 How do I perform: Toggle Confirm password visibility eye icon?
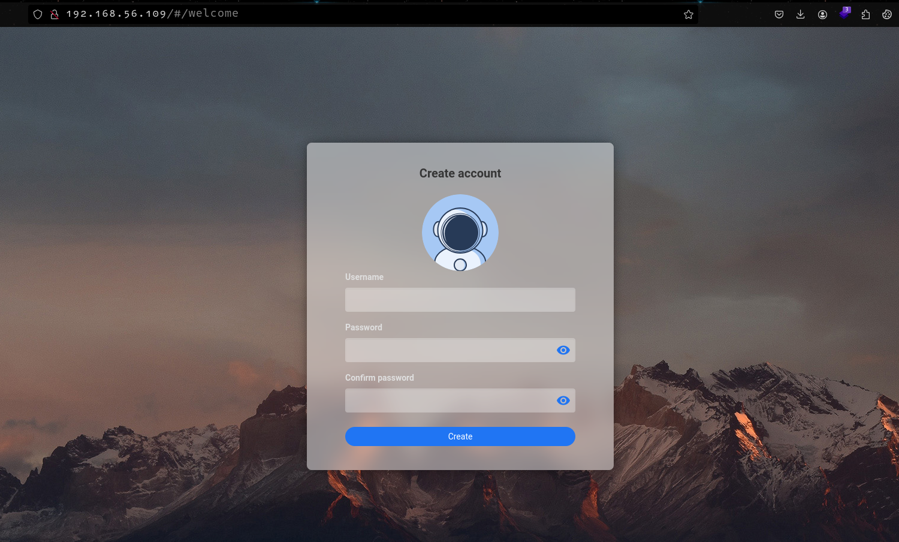point(563,401)
